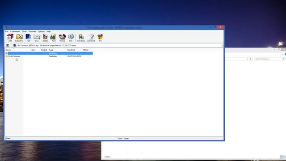This screenshot has height=161, width=286.
Task: Click the 1.6.4-Colossus folder icon
Action: [7, 56]
